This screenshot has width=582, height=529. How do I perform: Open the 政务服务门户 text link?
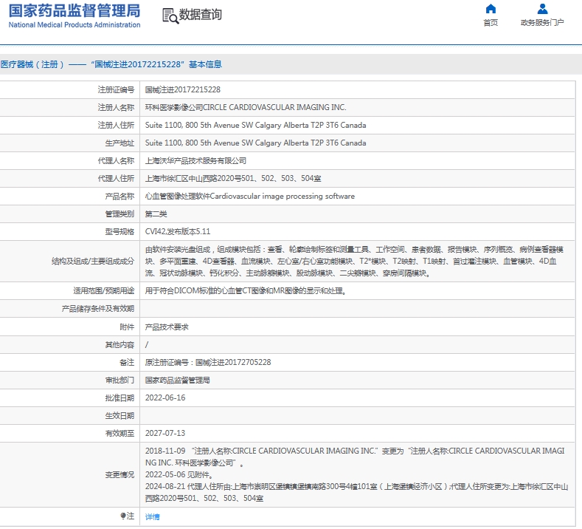point(542,23)
